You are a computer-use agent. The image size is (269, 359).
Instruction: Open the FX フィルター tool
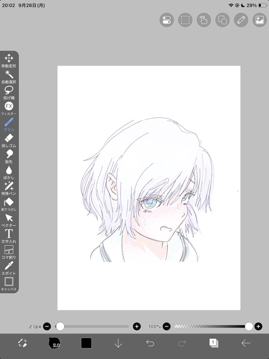point(9,109)
